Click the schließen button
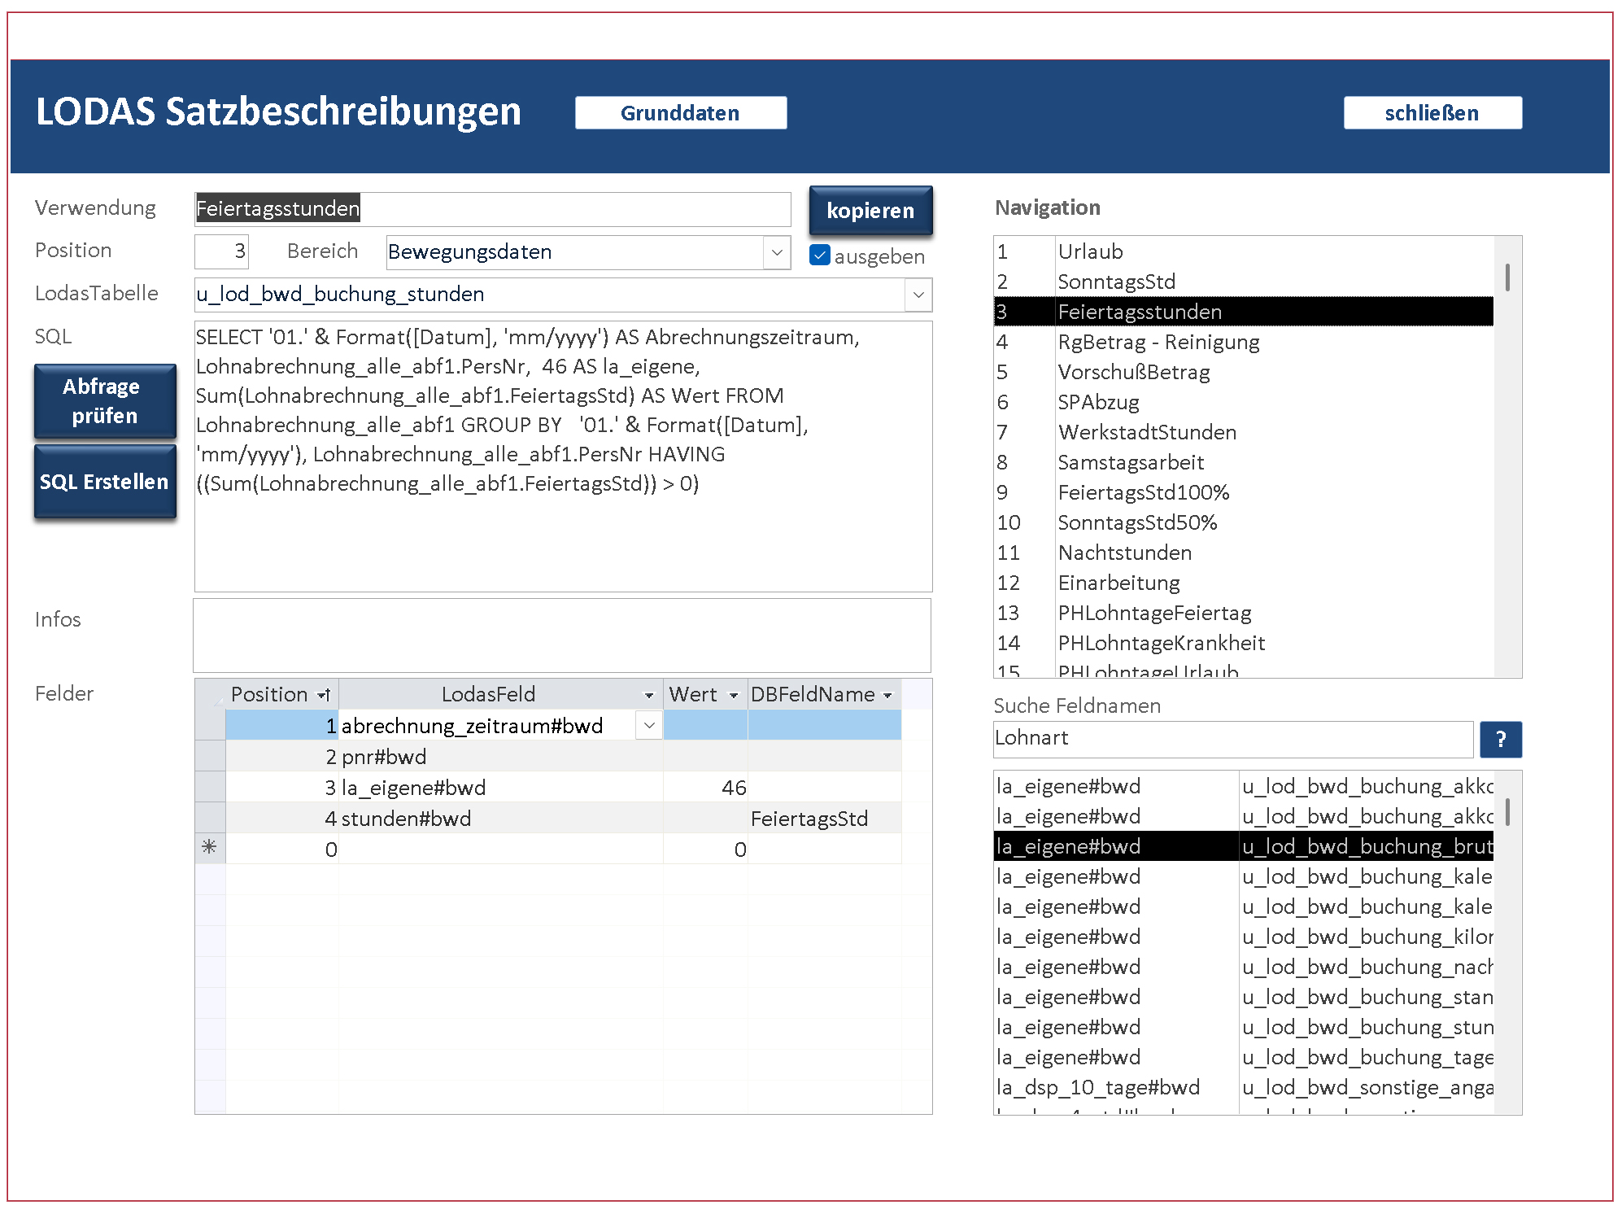Image resolution: width=1622 pixels, height=1210 pixels. click(x=1432, y=113)
